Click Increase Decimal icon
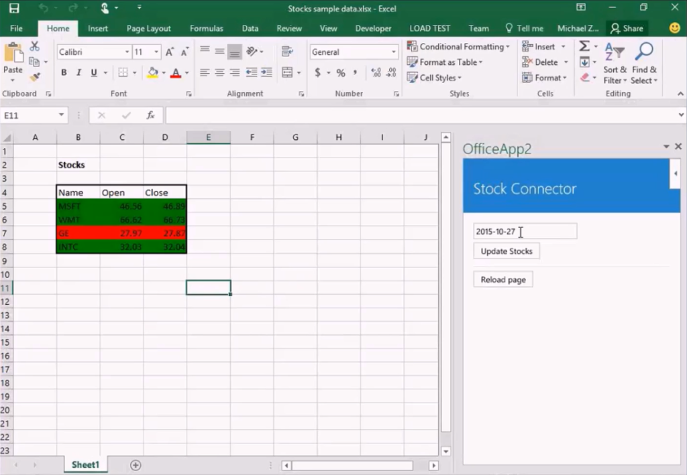Image resolution: width=687 pixels, height=475 pixels. 376,72
